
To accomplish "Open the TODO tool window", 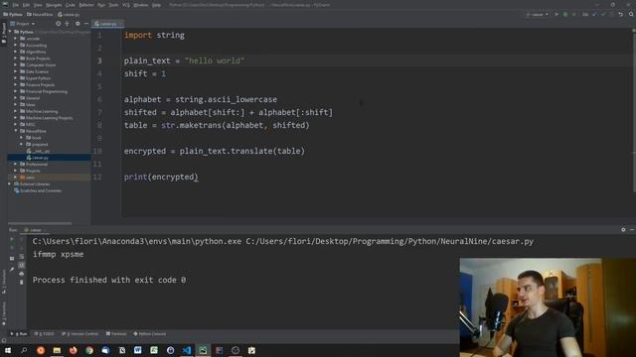I will click(x=44, y=334).
